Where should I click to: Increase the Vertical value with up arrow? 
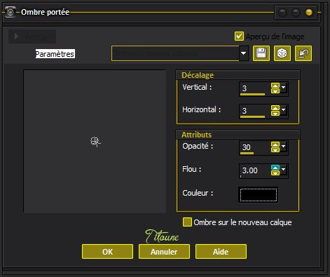[x=275, y=86]
